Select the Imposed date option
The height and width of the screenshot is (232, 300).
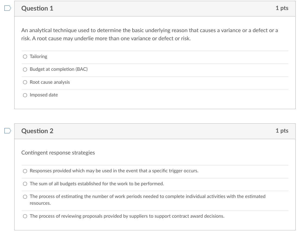pos(25,95)
